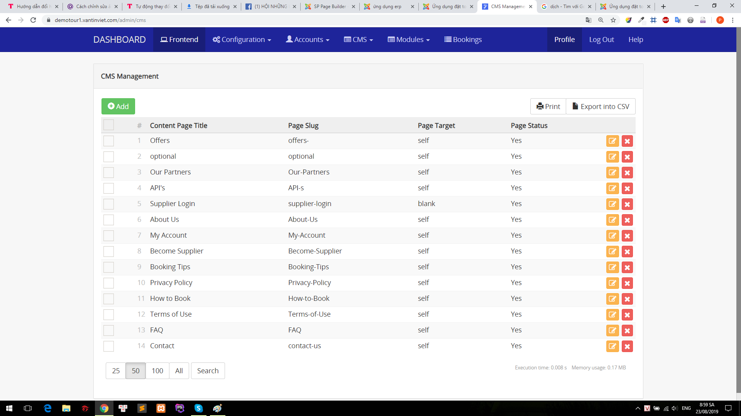Viewport: 741px width, 416px height.
Task: Go to Profile in navbar
Action: tap(565, 40)
